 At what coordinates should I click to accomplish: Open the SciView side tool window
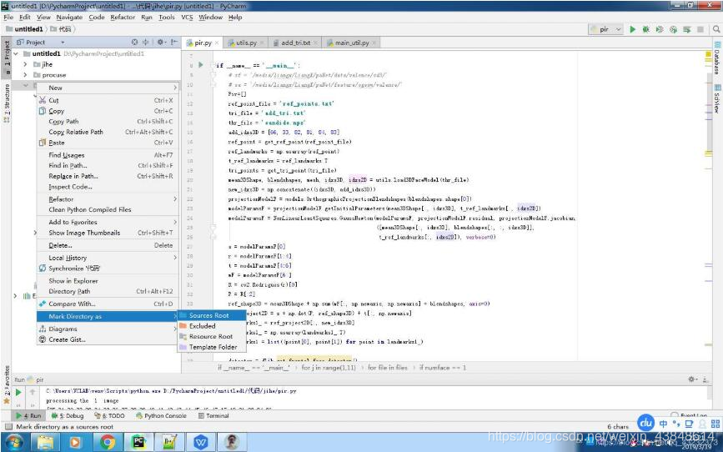(x=717, y=98)
